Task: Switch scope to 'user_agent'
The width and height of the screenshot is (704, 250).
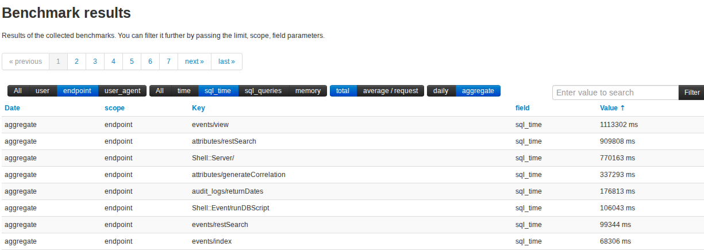Action: click(122, 91)
